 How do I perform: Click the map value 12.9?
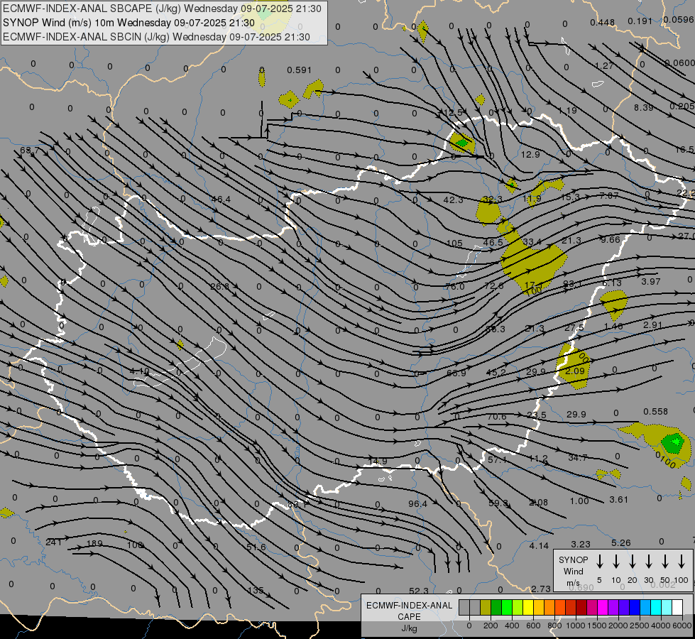tap(530, 154)
